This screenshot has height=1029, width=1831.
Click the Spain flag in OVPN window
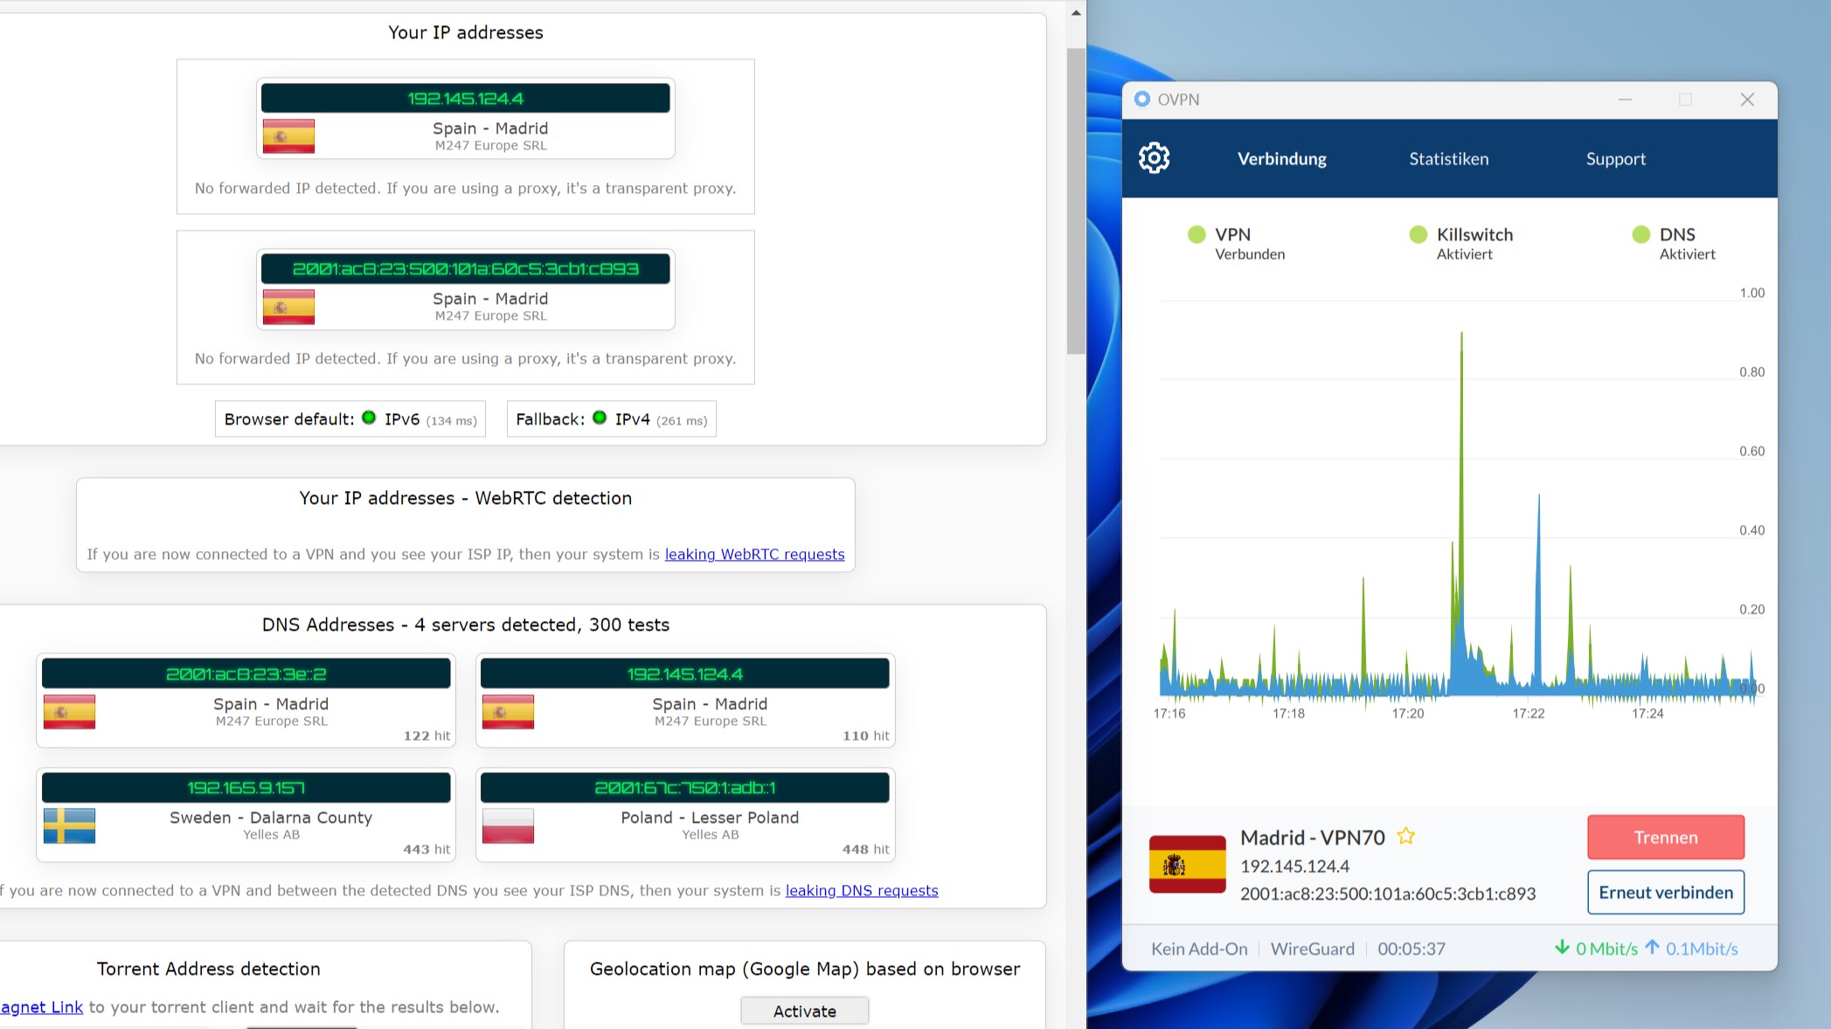pos(1187,864)
